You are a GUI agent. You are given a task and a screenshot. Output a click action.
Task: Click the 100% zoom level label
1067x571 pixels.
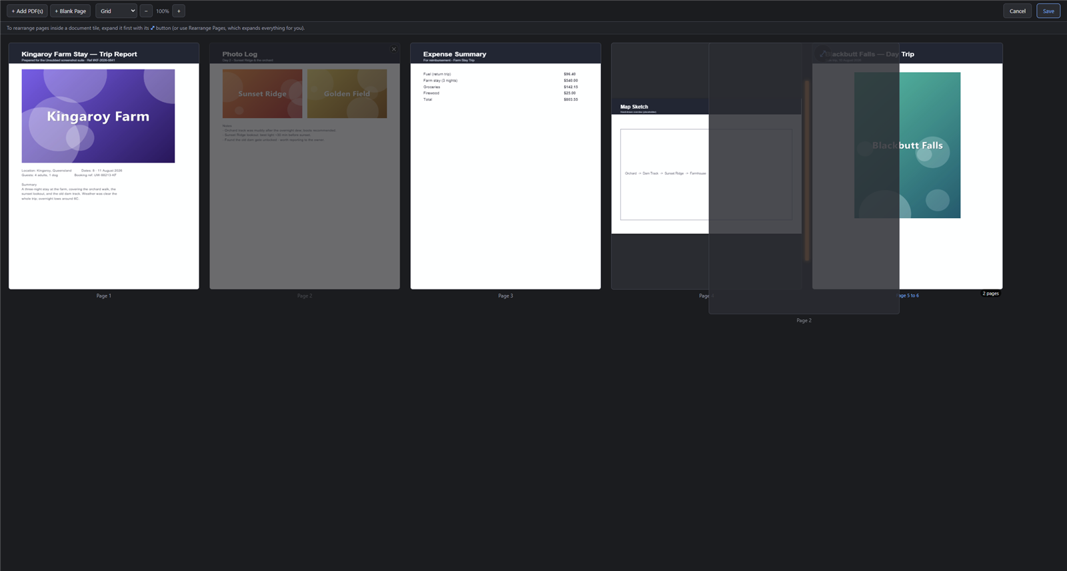pos(162,11)
